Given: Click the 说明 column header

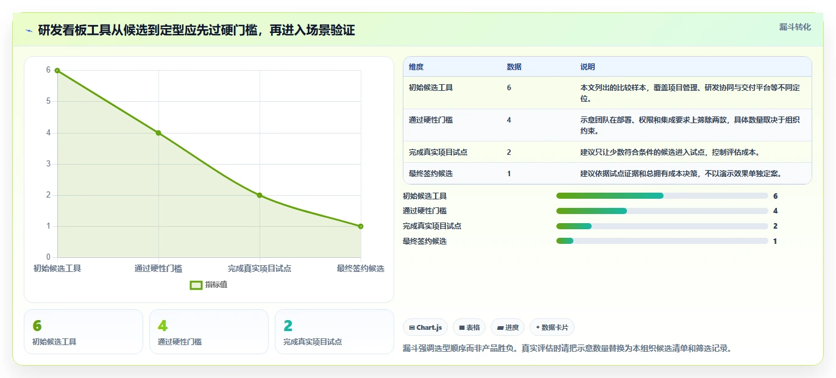Looking at the screenshot, I should click(587, 67).
